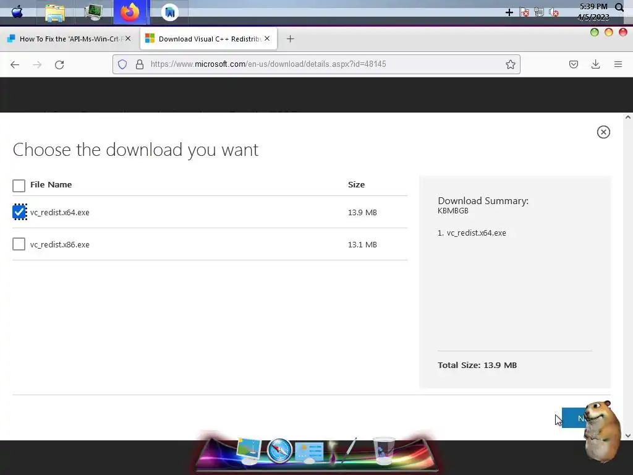Click the vc_redist.x64.exe file name in list
This screenshot has width=633, height=475.
tap(60, 213)
